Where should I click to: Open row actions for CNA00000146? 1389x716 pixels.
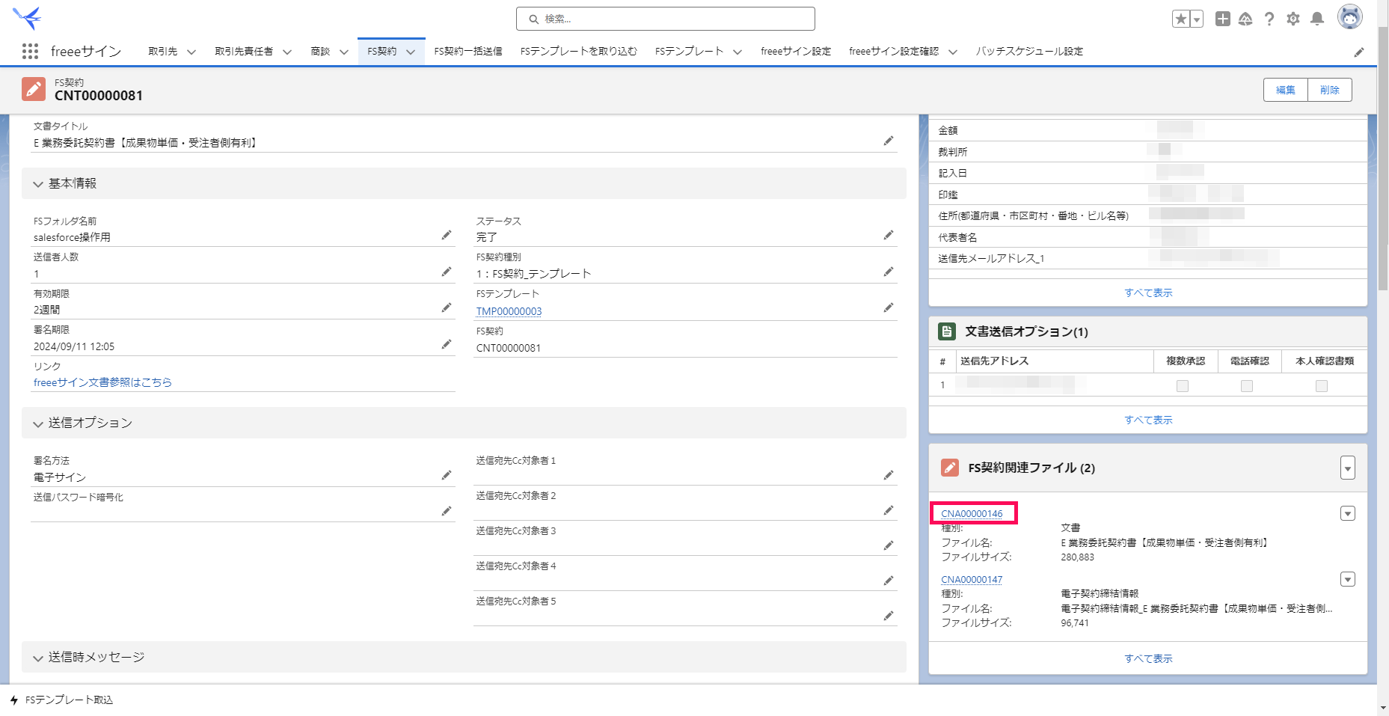[1348, 513]
